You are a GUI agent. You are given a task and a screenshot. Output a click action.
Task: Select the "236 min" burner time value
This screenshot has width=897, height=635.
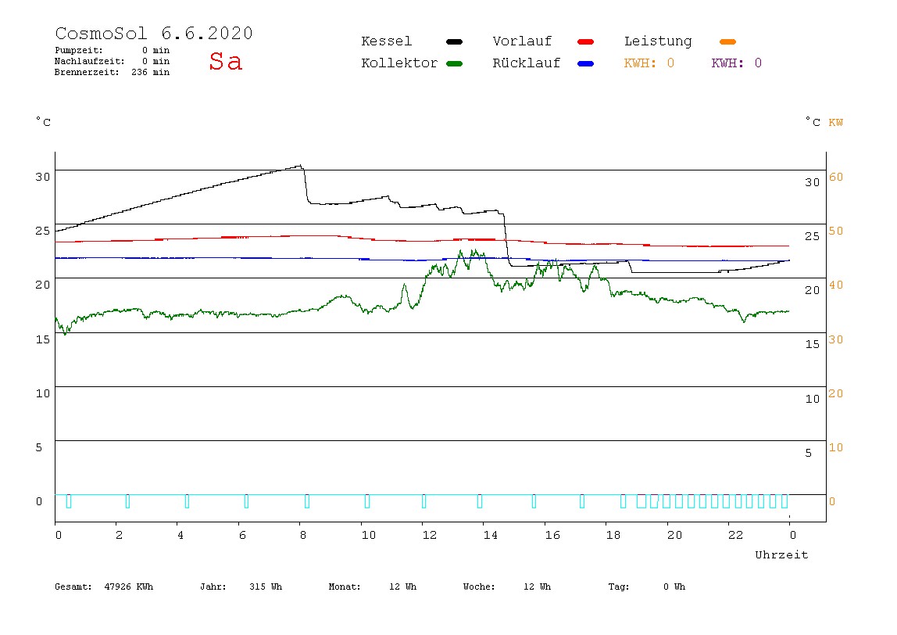point(151,72)
